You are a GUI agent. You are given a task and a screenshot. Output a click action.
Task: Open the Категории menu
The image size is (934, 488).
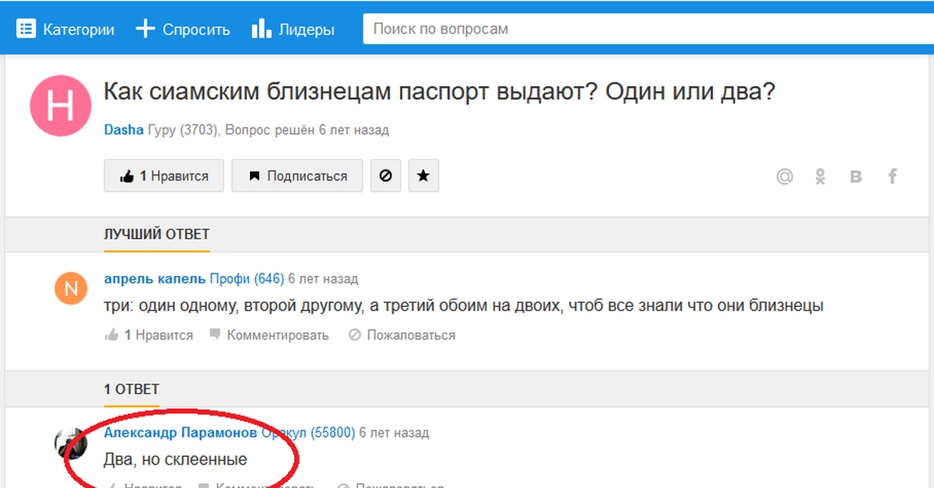point(66,30)
